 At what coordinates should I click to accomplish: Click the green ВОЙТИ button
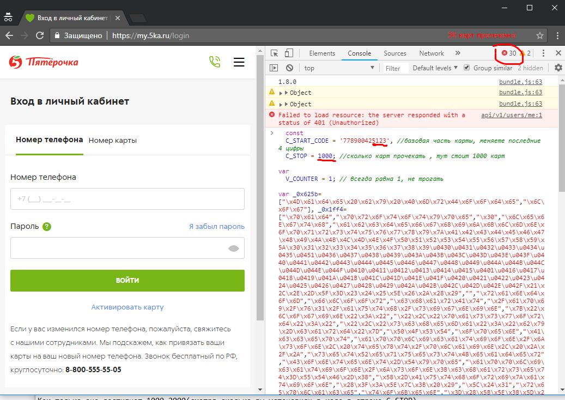click(127, 280)
